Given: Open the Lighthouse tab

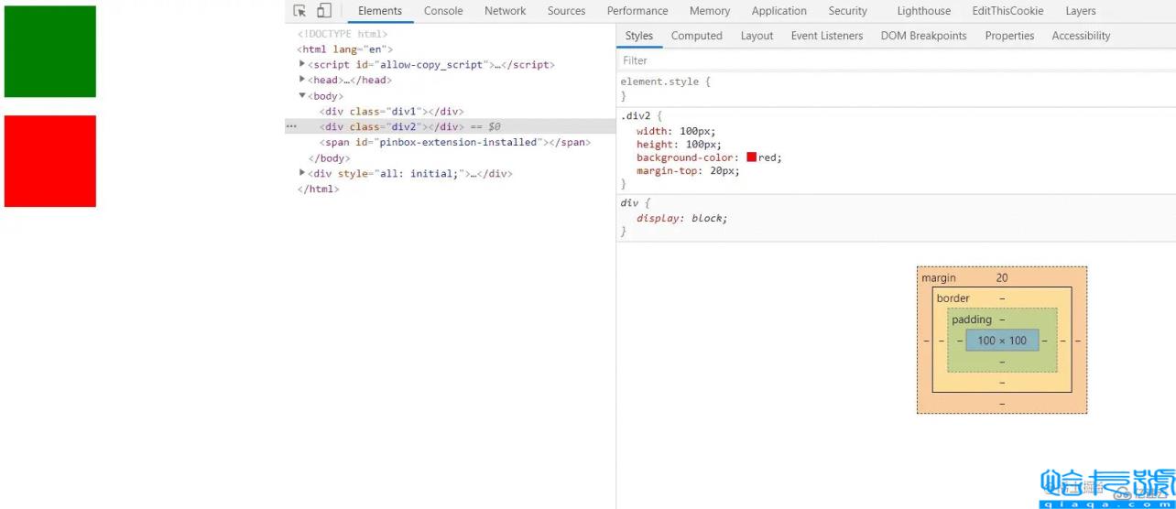Looking at the screenshot, I should click(x=924, y=11).
